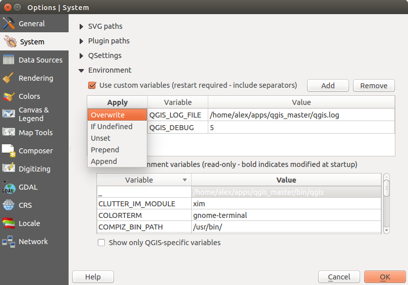
Task: Expand the SVG paths section
Action: (82, 26)
